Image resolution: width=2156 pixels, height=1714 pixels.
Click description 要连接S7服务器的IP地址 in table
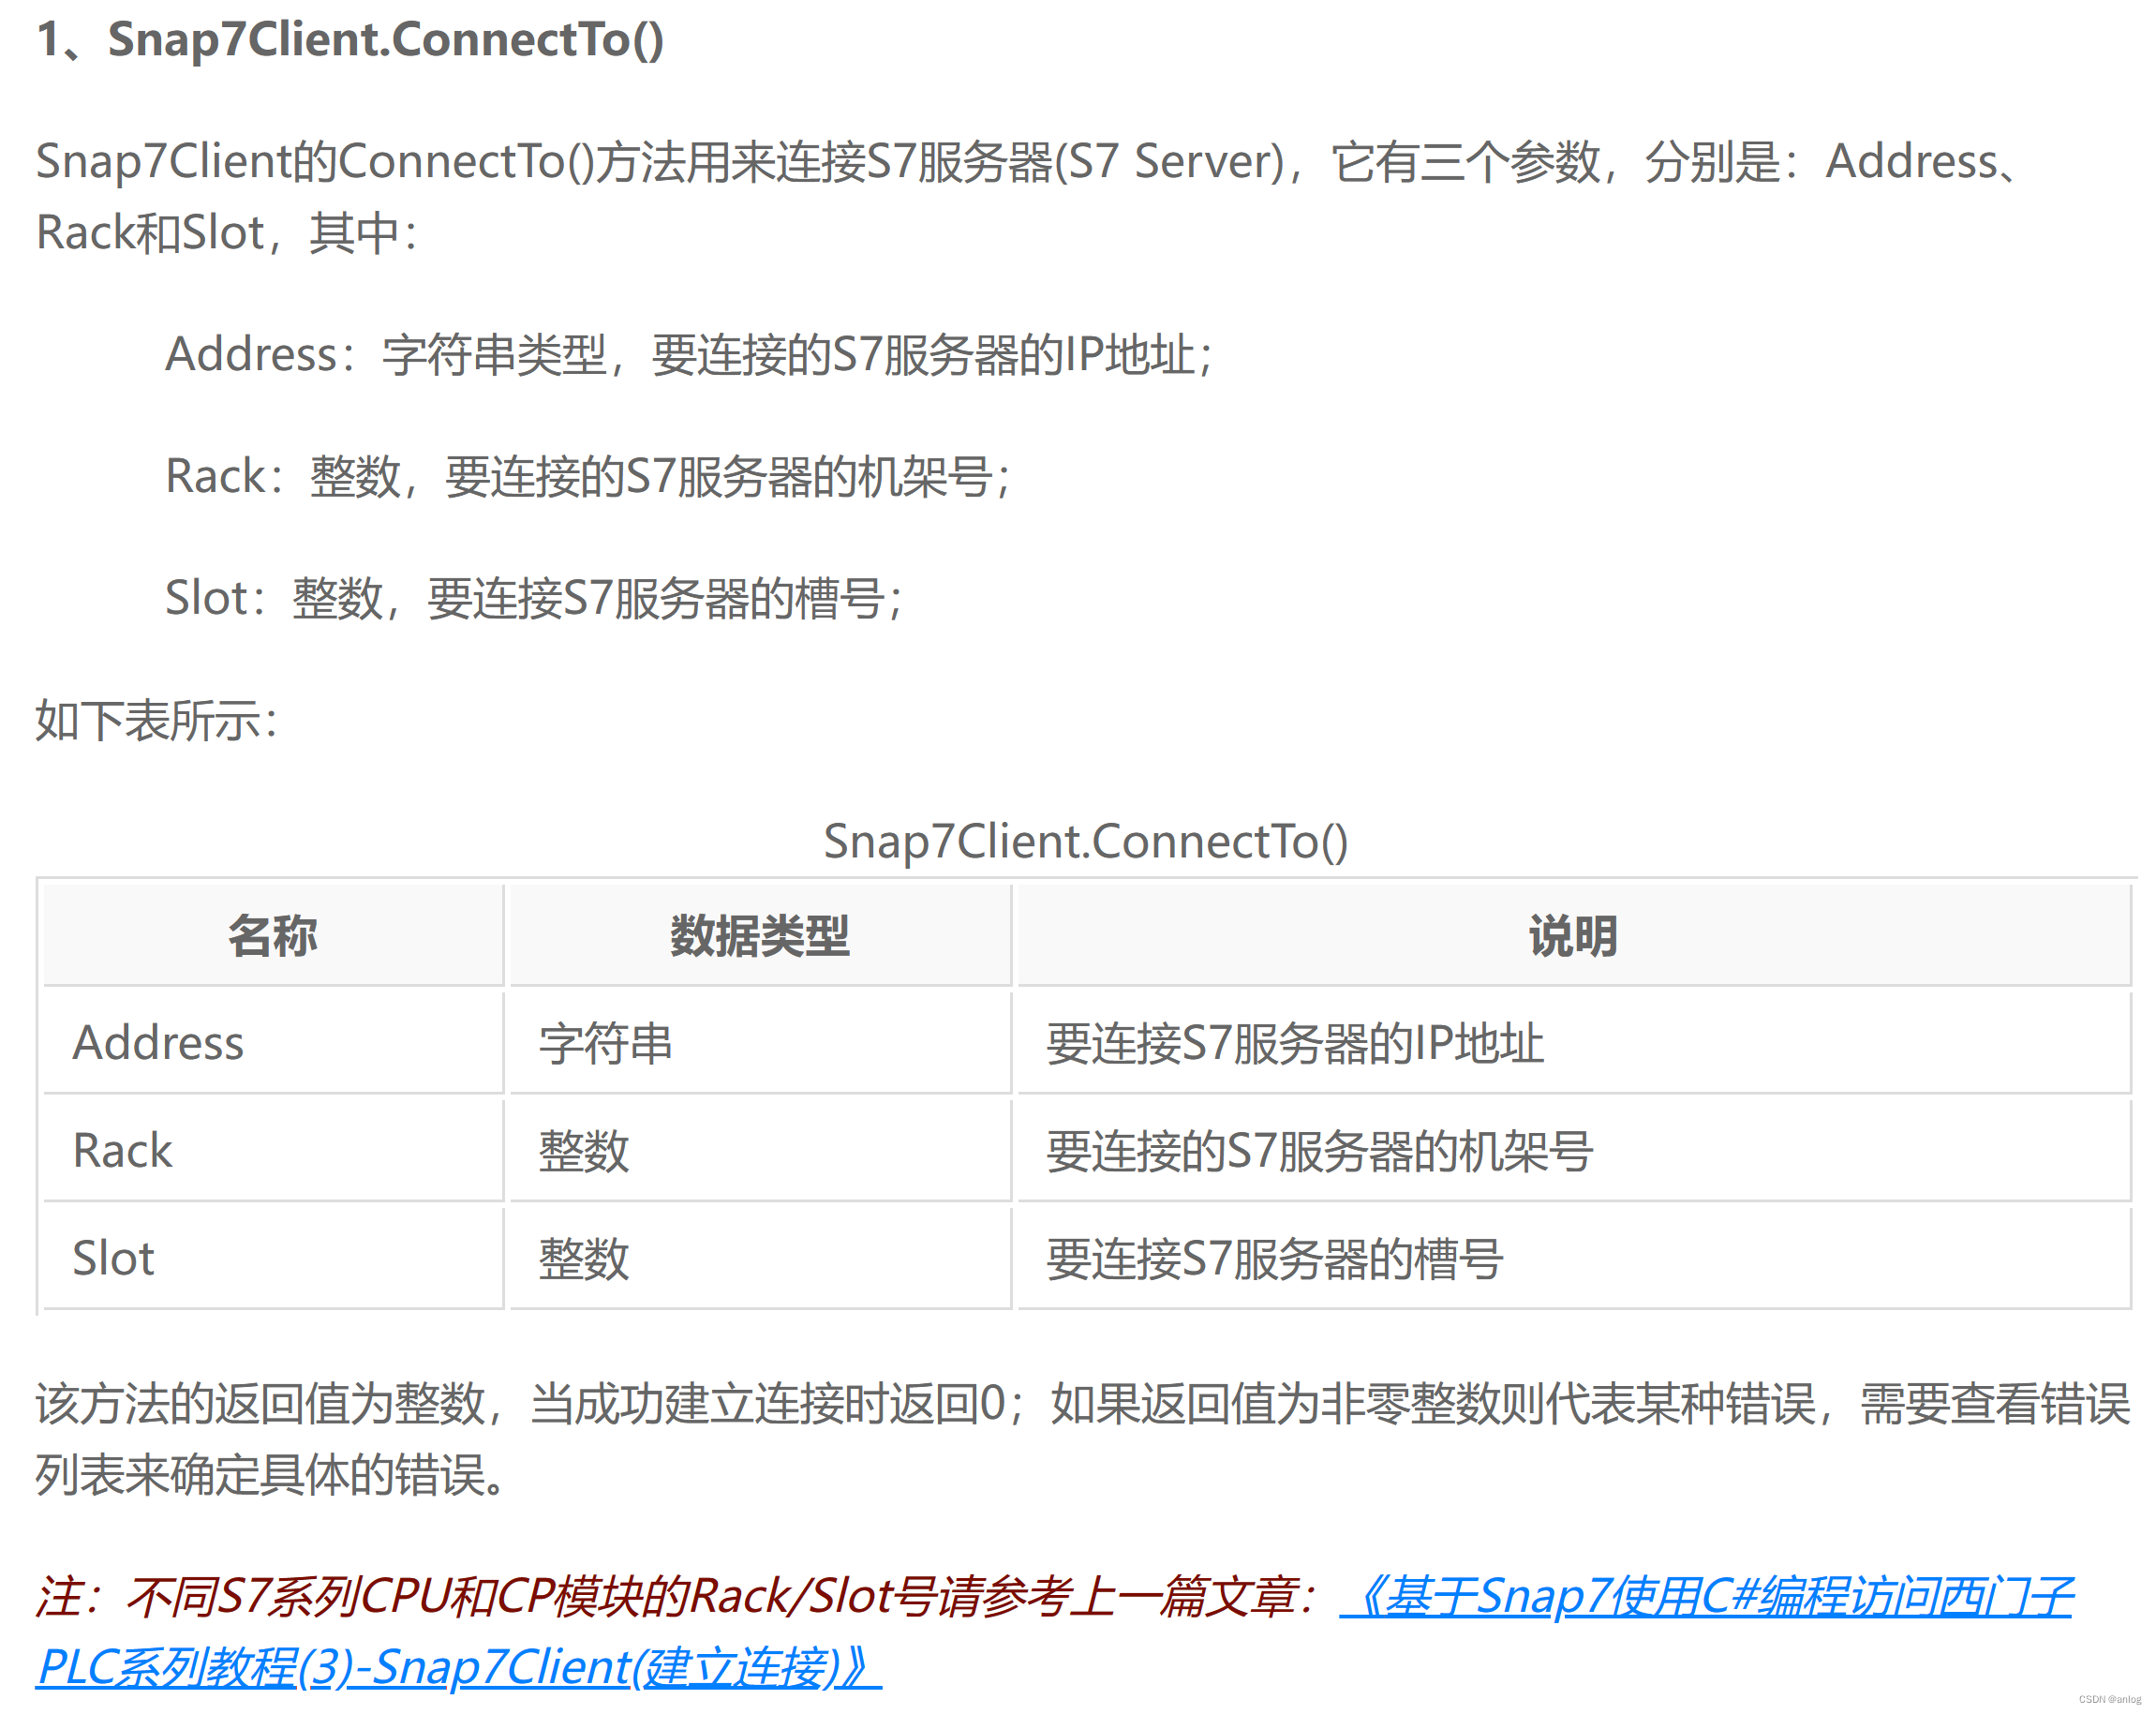click(1294, 1043)
